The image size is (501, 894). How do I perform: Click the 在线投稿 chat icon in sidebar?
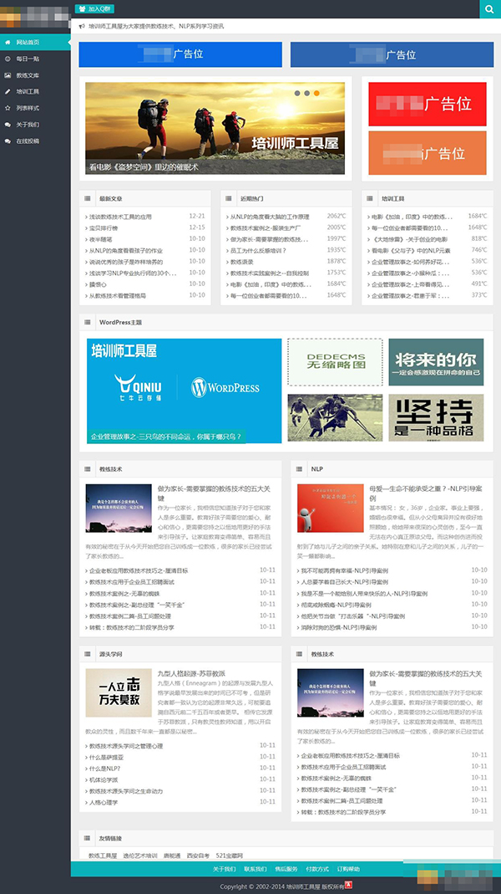(8, 141)
